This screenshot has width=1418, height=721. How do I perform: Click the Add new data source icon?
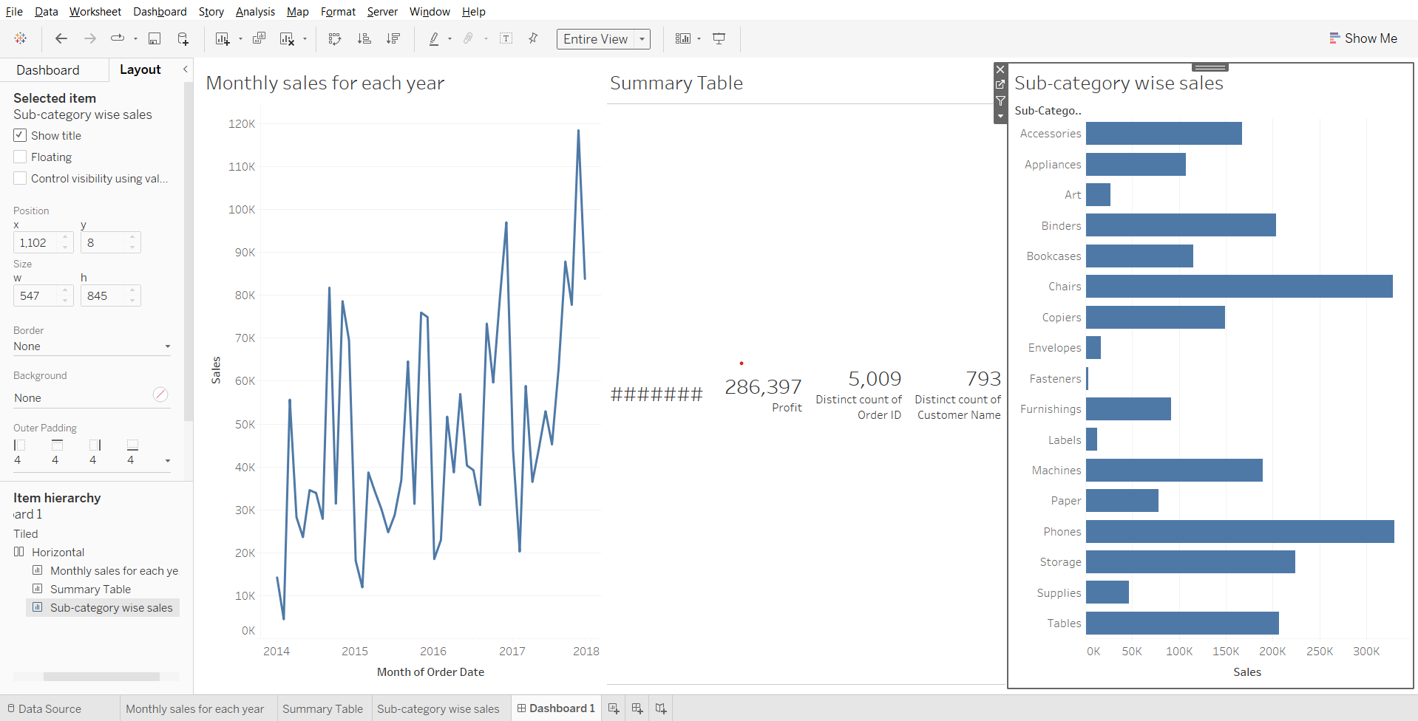click(183, 39)
